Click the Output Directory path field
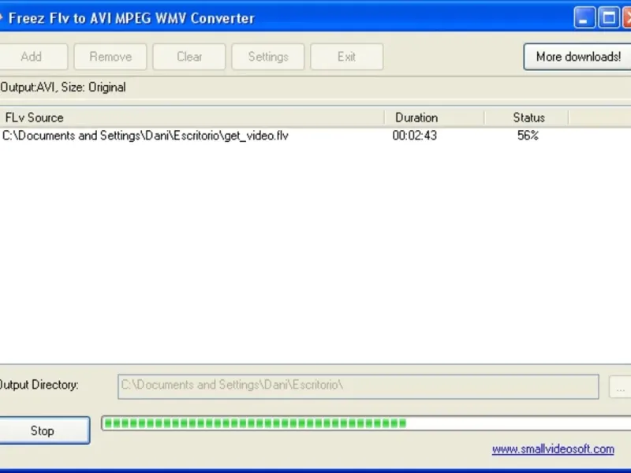The image size is (631, 473). [x=358, y=386]
